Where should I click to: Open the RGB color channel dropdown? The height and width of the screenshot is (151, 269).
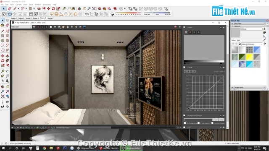[21, 27]
